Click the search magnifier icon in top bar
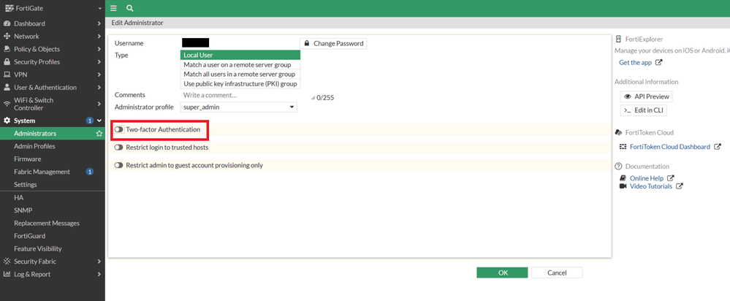 click(x=129, y=8)
